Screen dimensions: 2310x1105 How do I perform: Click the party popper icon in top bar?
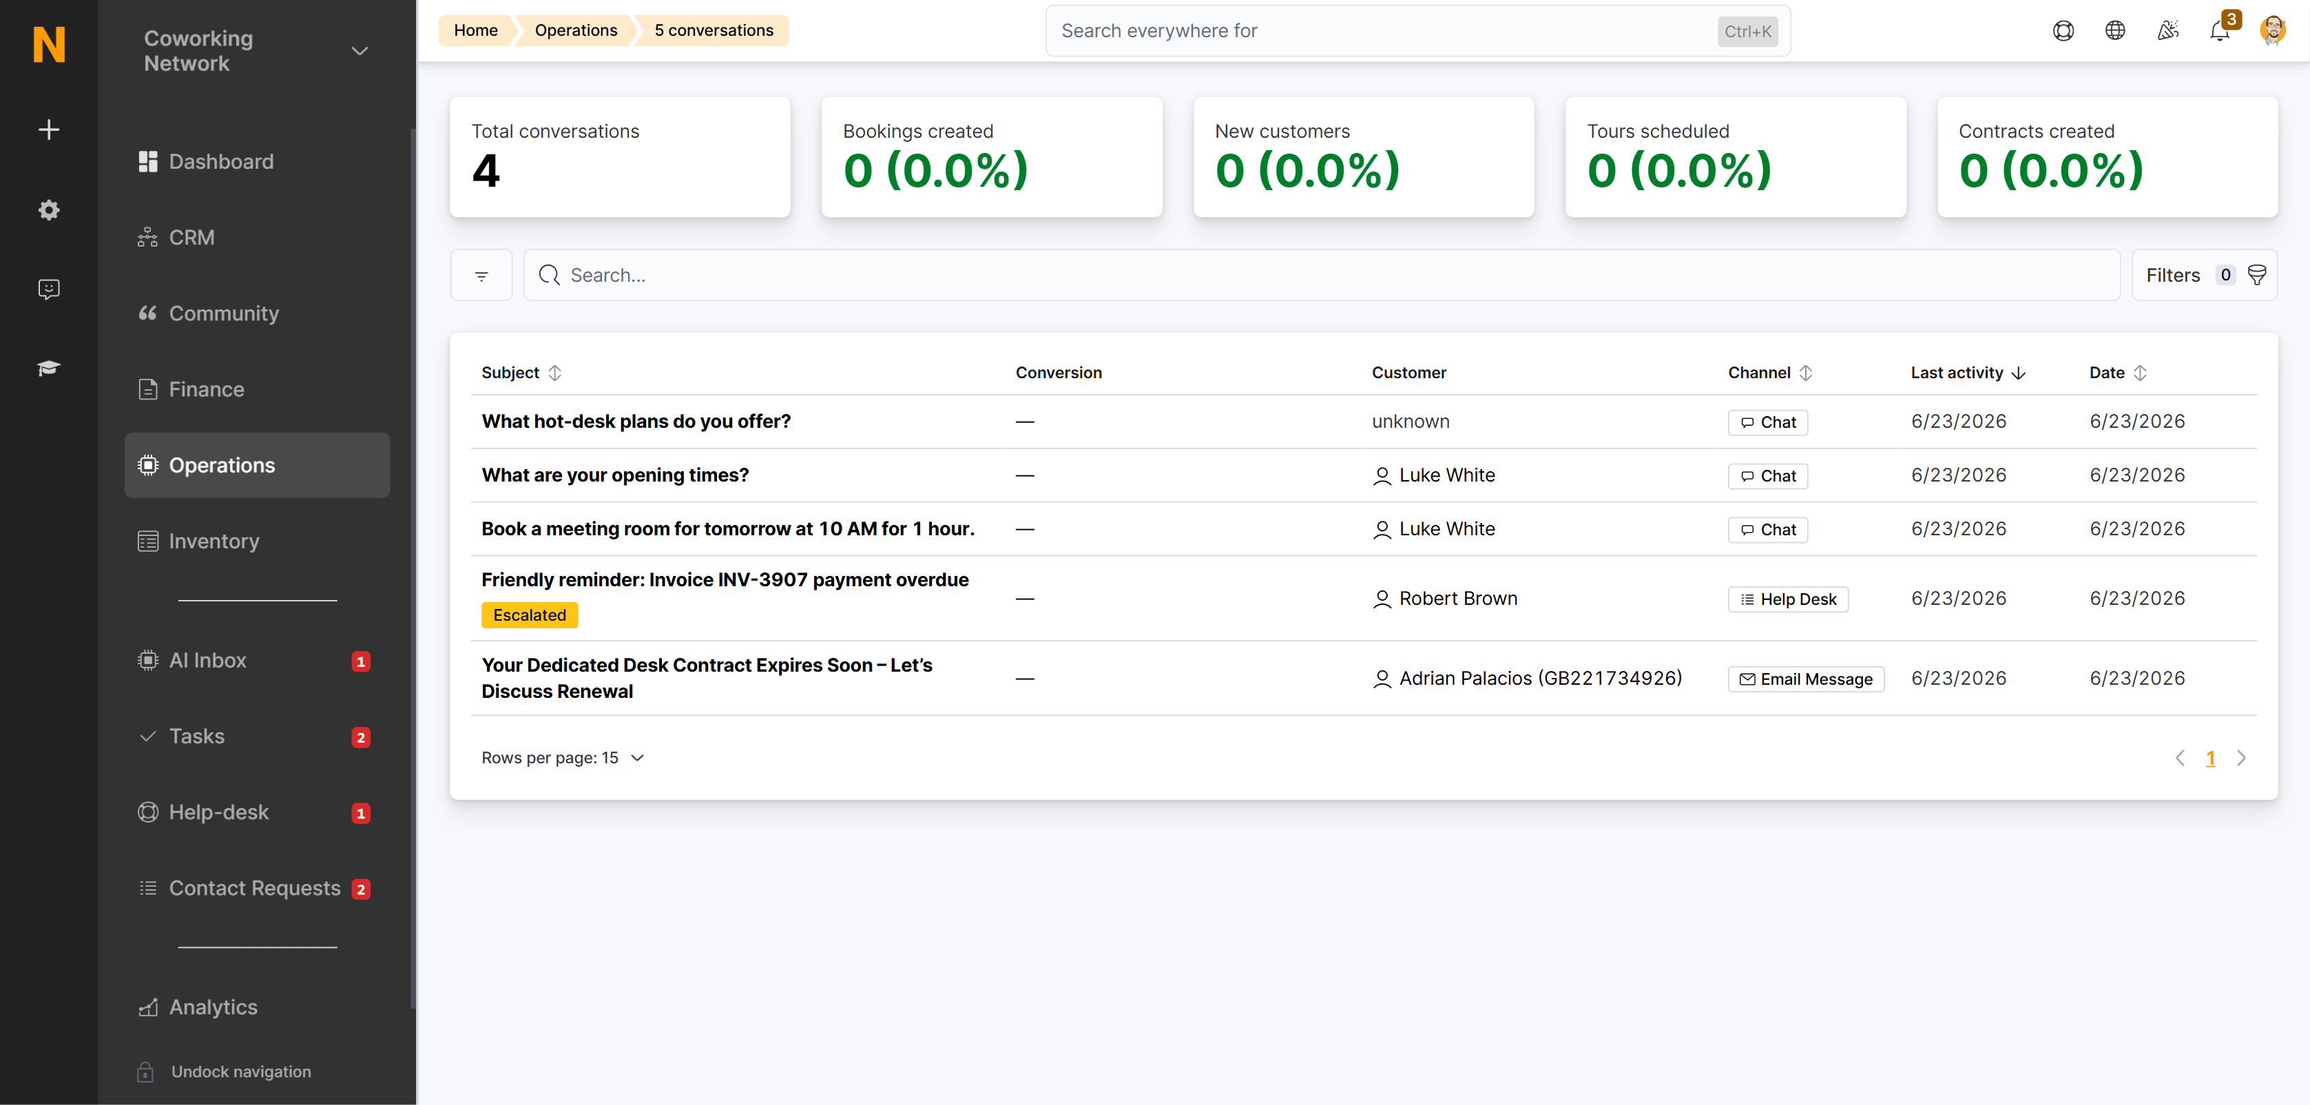click(x=2168, y=30)
